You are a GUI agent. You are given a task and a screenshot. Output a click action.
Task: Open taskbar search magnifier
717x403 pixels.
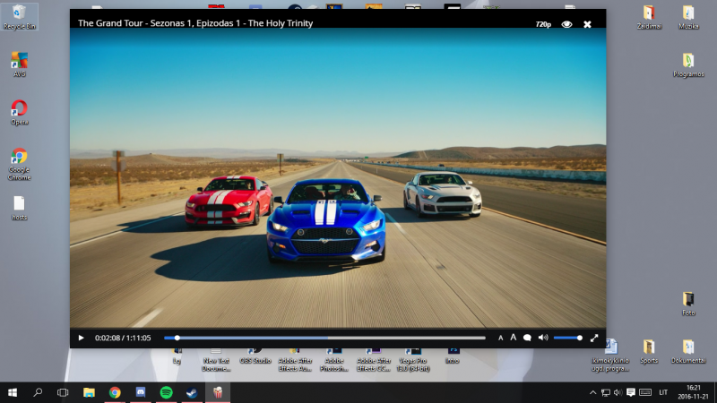coord(38,392)
